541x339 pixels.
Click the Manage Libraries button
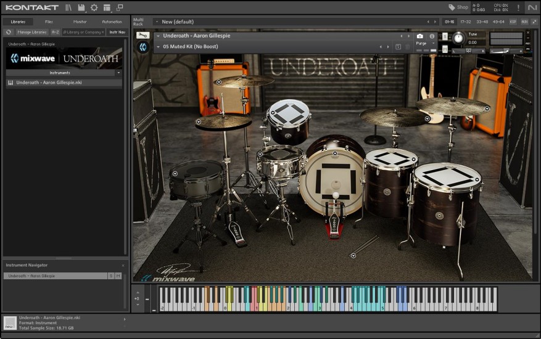[32, 32]
